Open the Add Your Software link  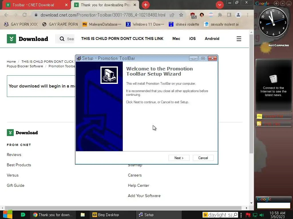(x=144, y=196)
